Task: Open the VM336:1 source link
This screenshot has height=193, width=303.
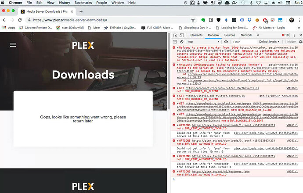Action: click(x=292, y=88)
